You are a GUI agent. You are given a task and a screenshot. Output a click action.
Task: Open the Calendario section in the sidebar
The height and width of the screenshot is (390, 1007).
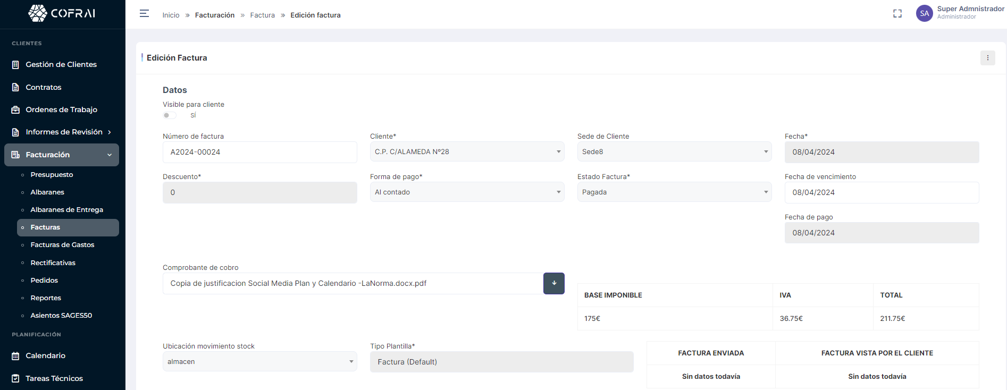coord(46,355)
